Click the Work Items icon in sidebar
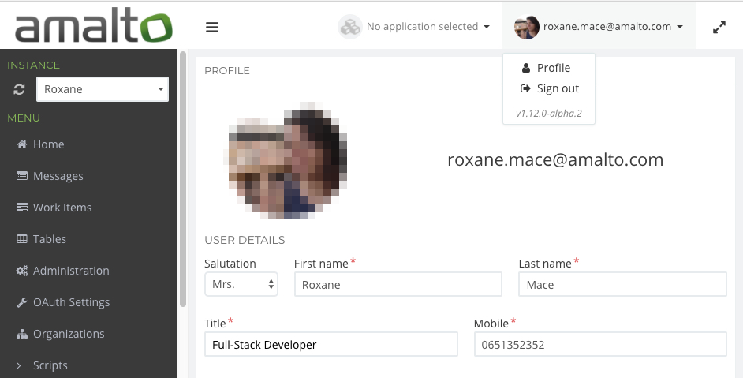 (x=22, y=208)
